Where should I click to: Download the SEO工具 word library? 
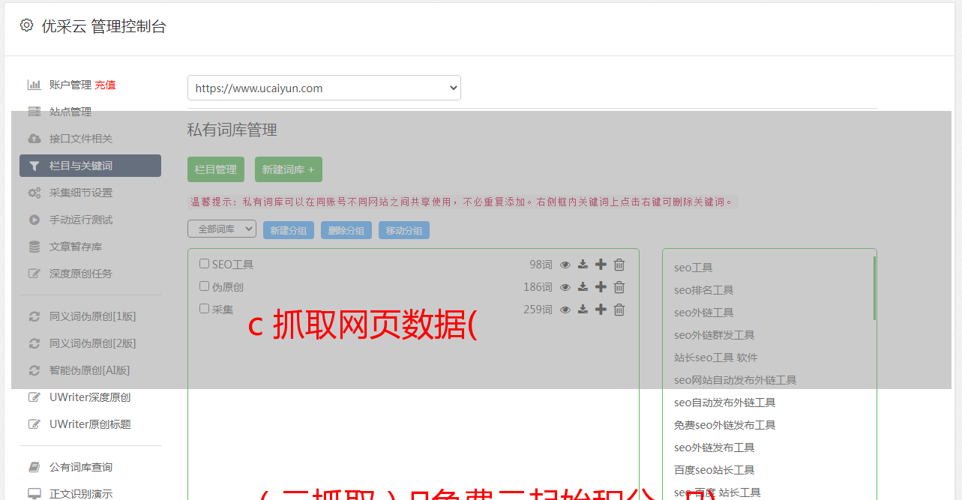point(583,265)
